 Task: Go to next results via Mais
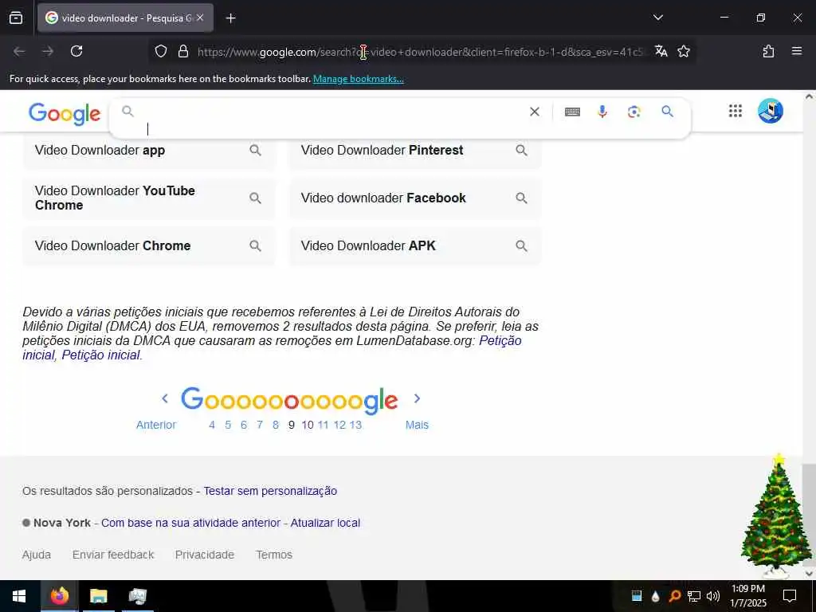point(417,425)
